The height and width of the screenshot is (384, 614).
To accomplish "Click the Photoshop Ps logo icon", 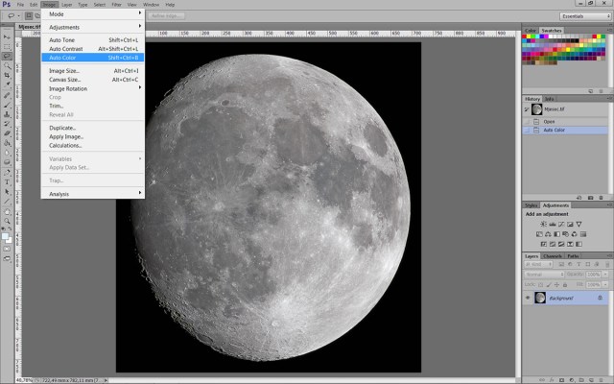I will [x=7, y=5].
